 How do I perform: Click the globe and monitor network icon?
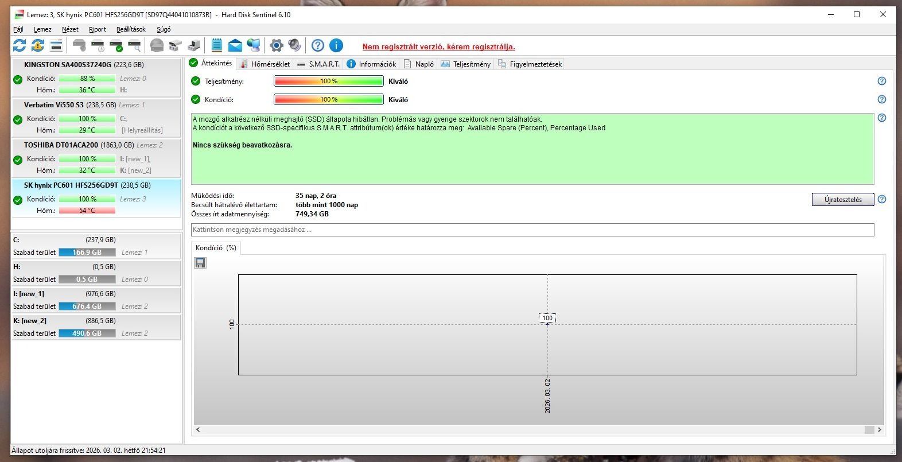(x=254, y=45)
